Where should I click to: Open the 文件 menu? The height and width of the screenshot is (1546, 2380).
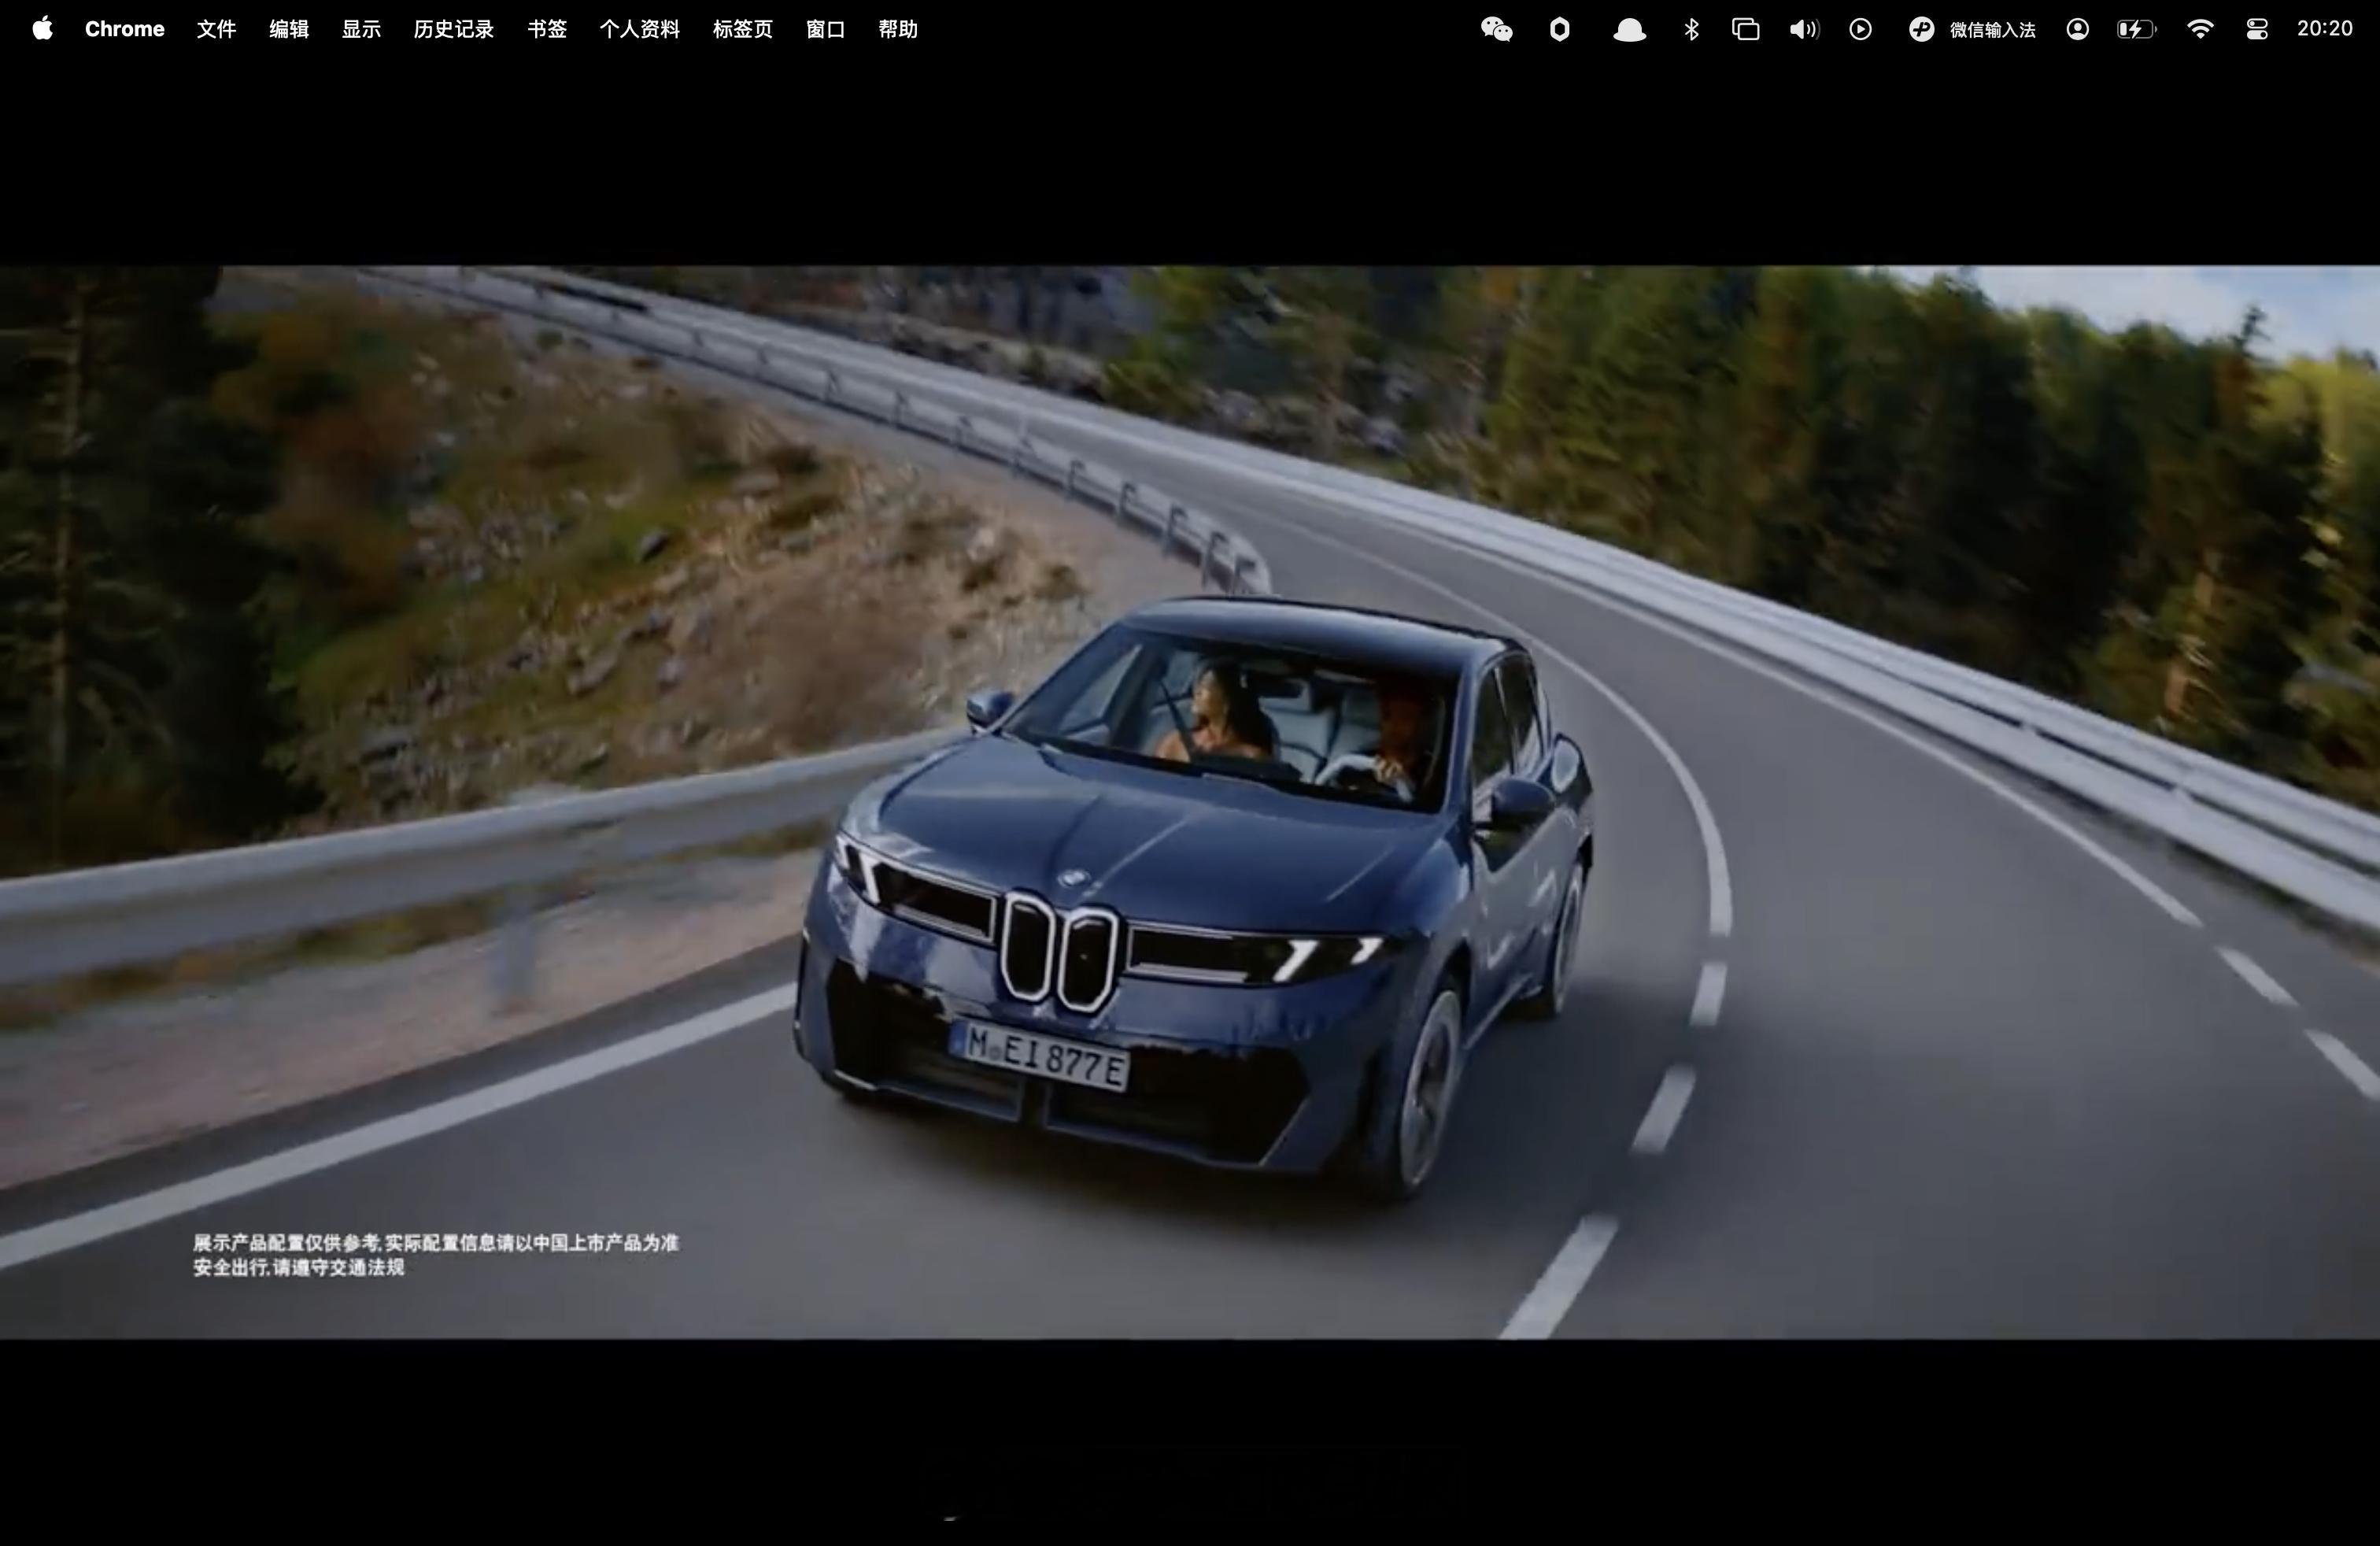coord(216,29)
